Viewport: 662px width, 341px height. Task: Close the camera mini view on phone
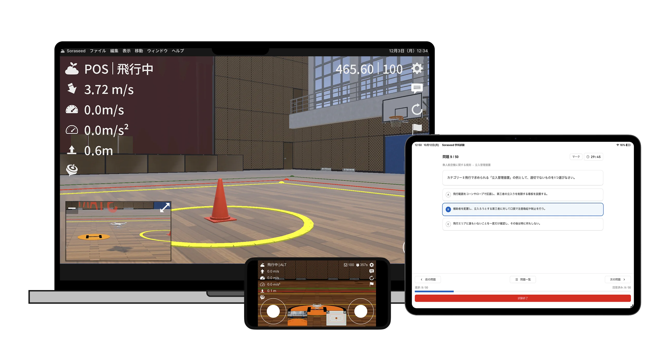point(289,313)
